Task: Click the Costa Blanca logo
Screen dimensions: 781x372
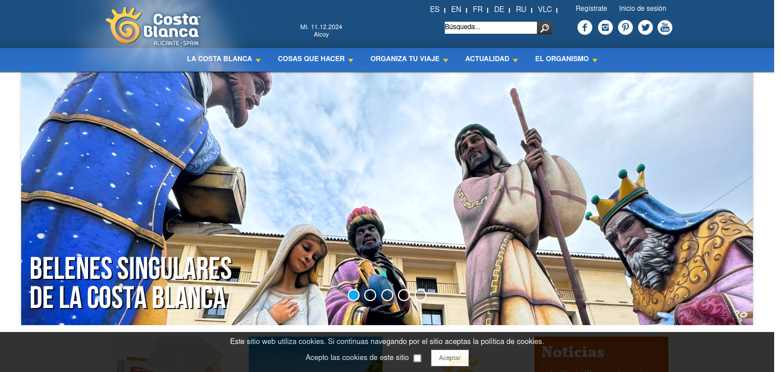Action: (153, 26)
